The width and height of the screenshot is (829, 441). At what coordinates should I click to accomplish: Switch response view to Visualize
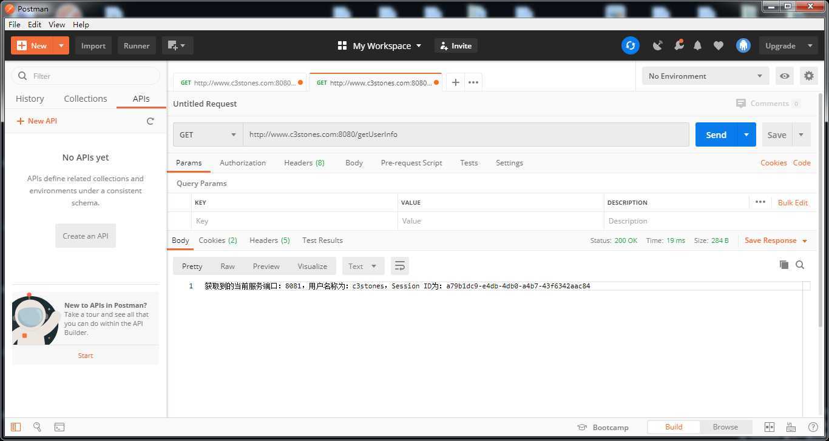tap(312, 266)
